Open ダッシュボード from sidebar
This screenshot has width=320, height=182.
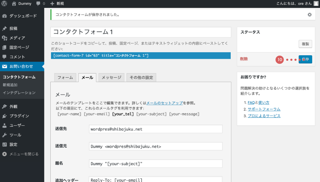23,16
